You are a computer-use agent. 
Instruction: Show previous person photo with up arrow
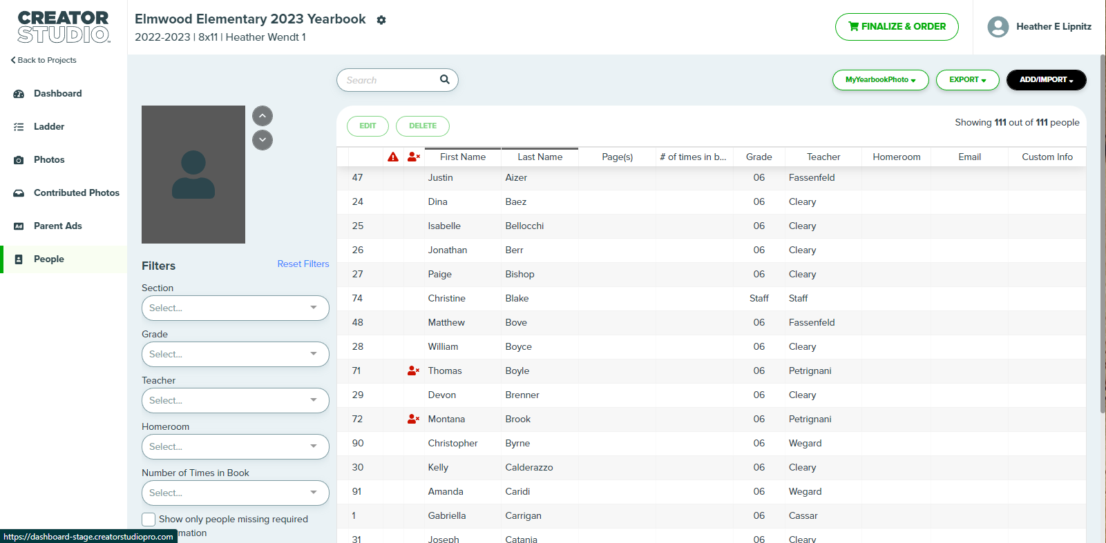pyautogui.click(x=263, y=116)
